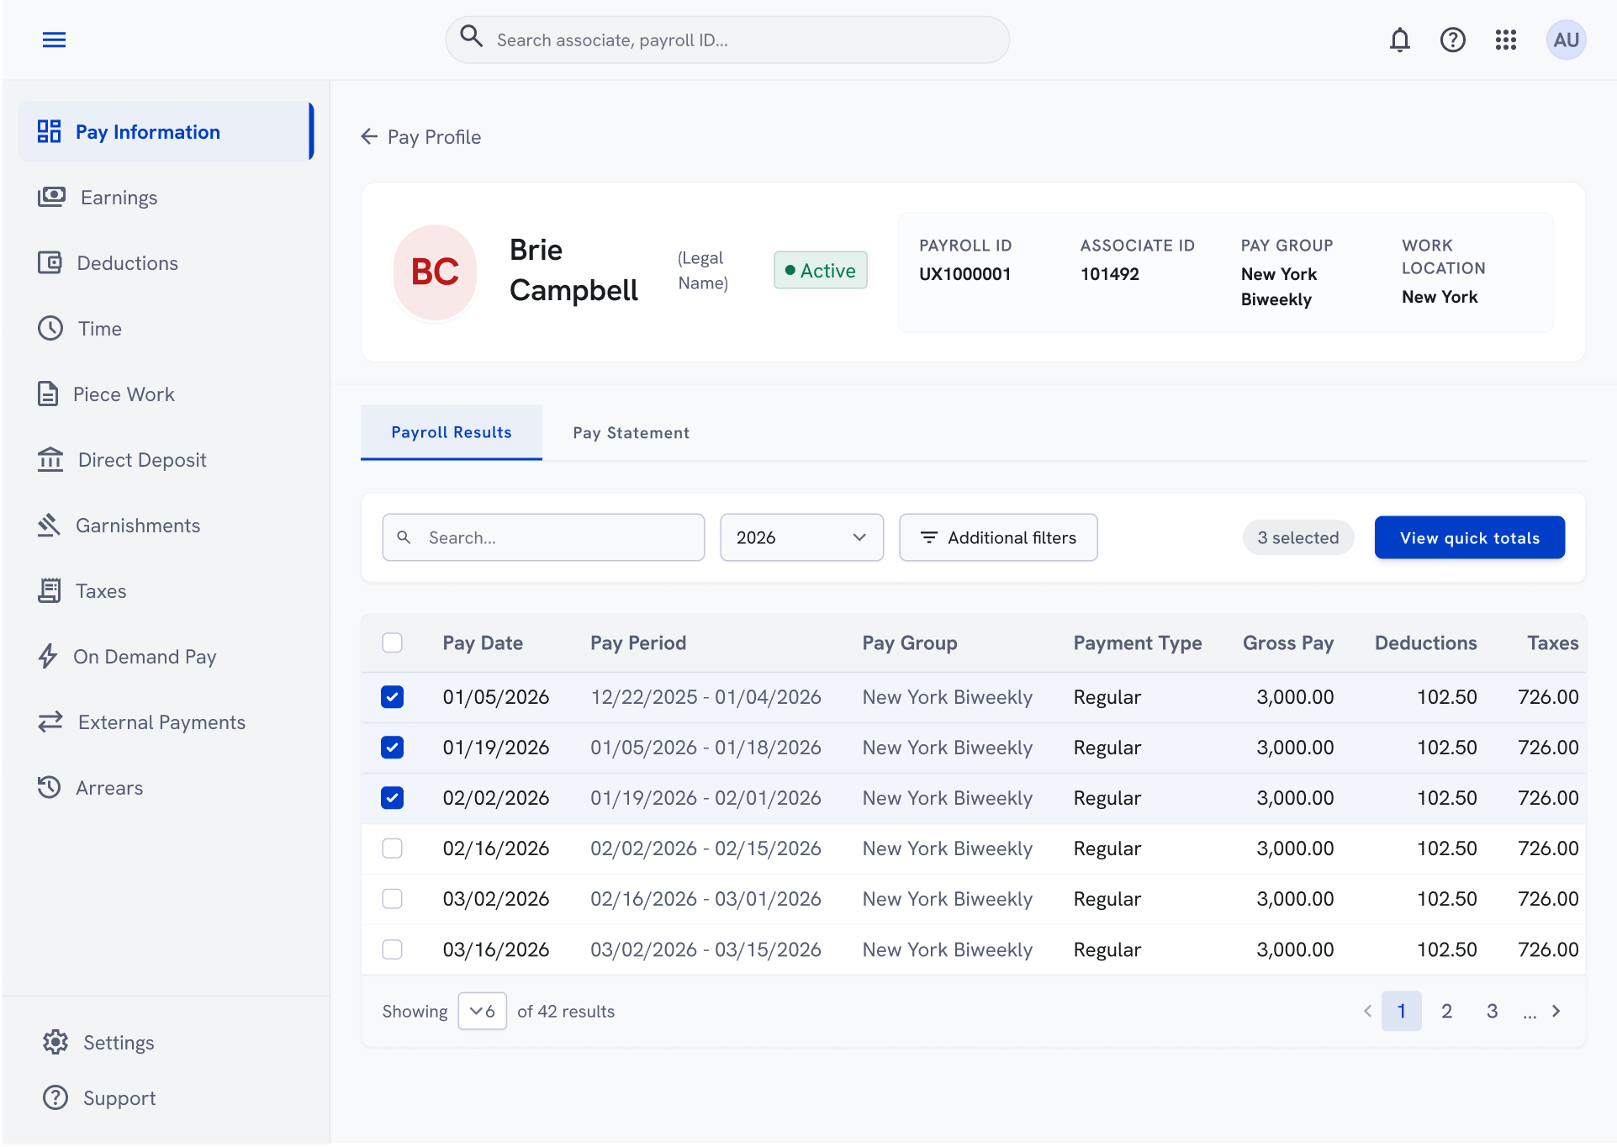Viewport: 1617px width, 1147px height.
Task: Click the Piece Work document icon
Action: (48, 394)
